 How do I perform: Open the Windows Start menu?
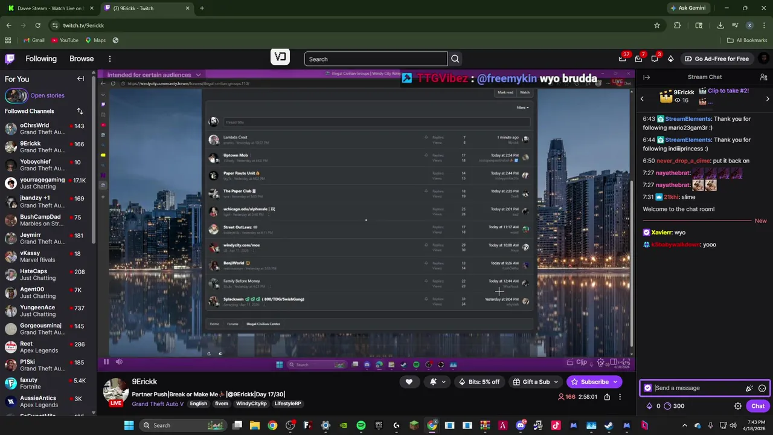(x=129, y=425)
